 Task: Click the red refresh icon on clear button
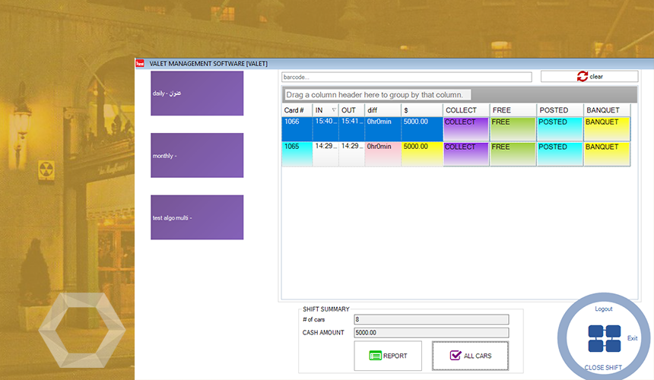pos(583,77)
